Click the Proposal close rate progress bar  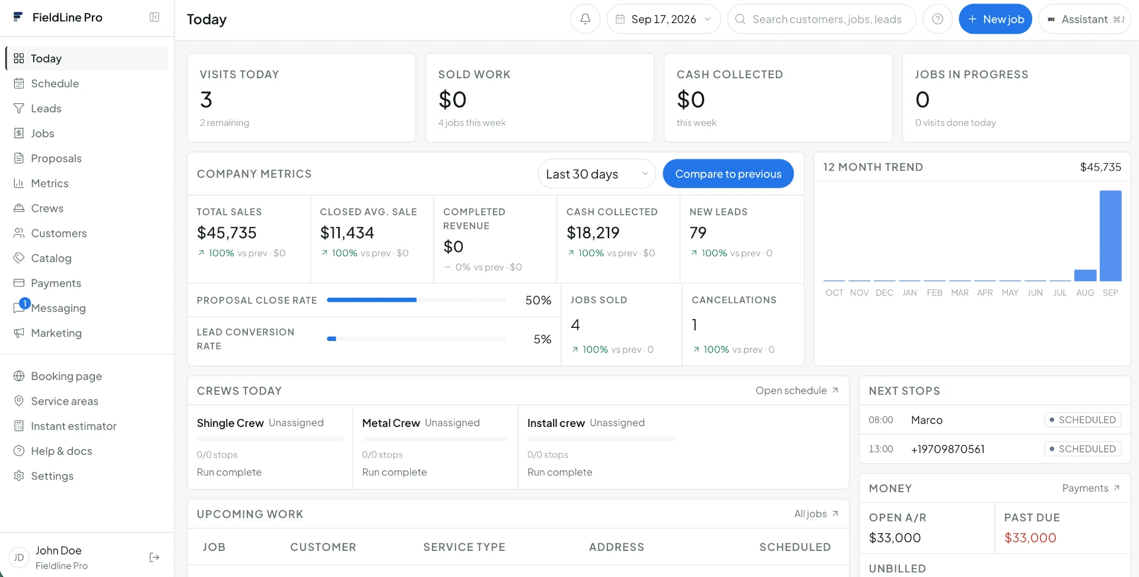click(x=416, y=300)
